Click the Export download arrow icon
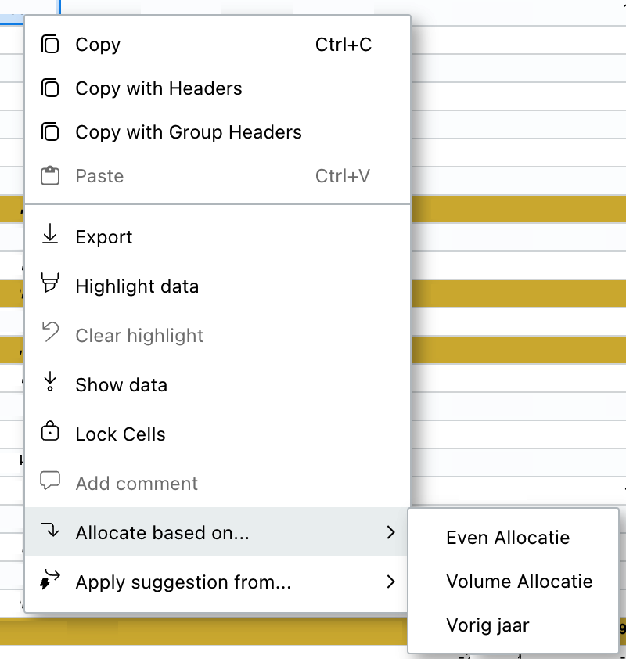Viewport: 626px width, 659px height. pos(50,234)
